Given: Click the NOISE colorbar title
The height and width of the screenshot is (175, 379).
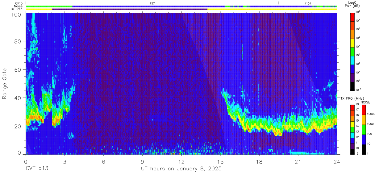Looking at the screenshot, I should 365,102.
